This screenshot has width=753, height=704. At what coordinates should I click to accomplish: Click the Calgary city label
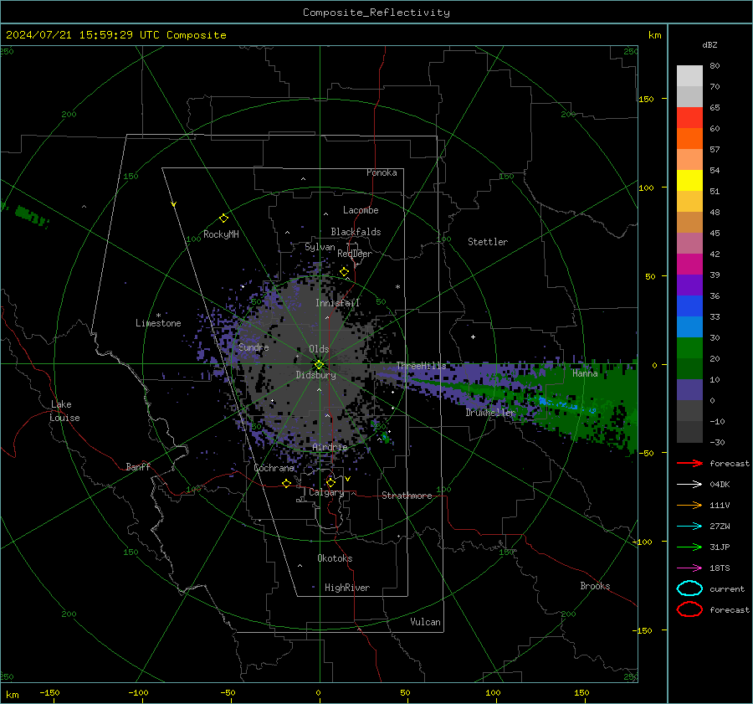[x=326, y=492]
